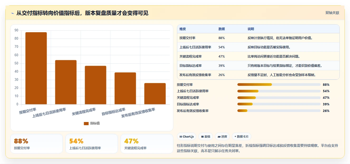Select the 数据卡片 chip
The height and width of the screenshot is (164, 350).
click(242, 137)
